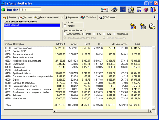Save using the floppy disk icon
This screenshot has width=159, height=120.
(139, 10)
